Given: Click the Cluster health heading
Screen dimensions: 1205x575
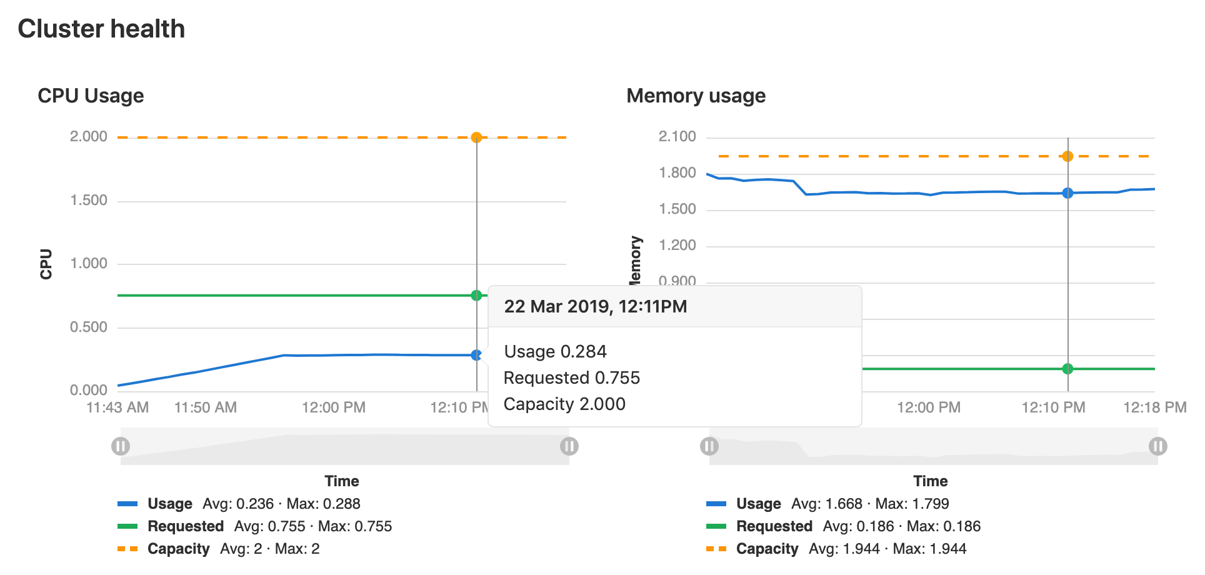Looking at the screenshot, I should pyautogui.click(x=102, y=28).
